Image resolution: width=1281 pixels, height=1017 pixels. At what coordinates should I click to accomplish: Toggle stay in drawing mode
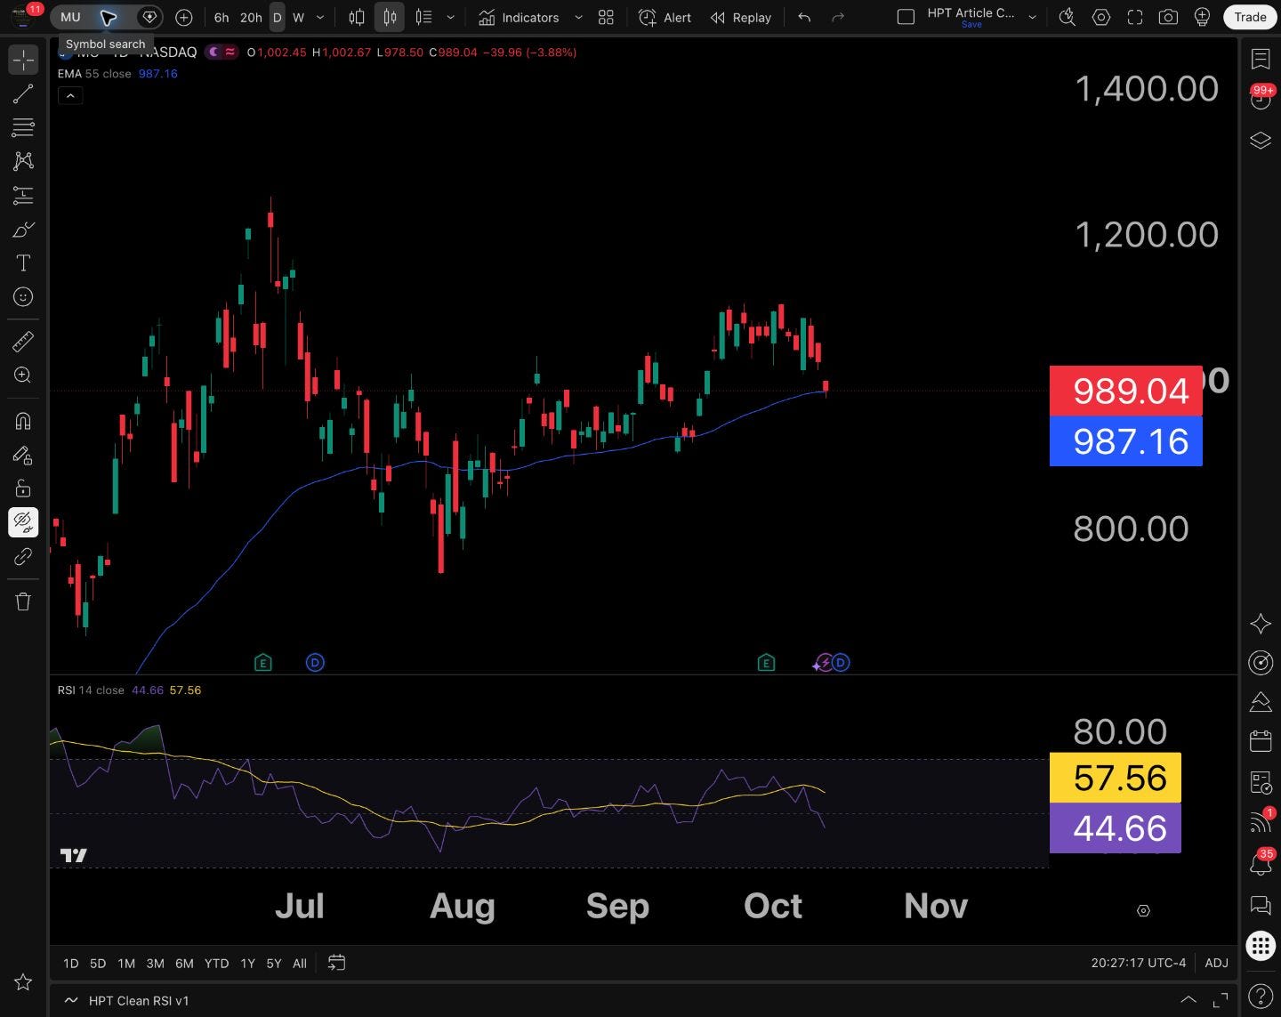coord(23,454)
